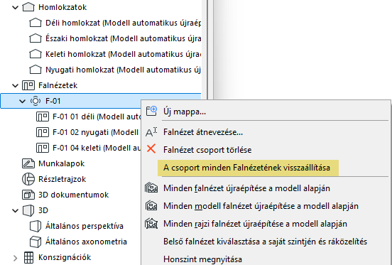
Task: Select the 3D dokumentumok label
Action: click(74, 195)
